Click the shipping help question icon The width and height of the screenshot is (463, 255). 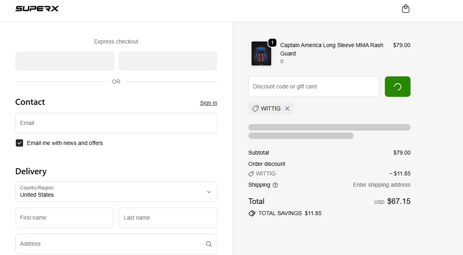275,185
